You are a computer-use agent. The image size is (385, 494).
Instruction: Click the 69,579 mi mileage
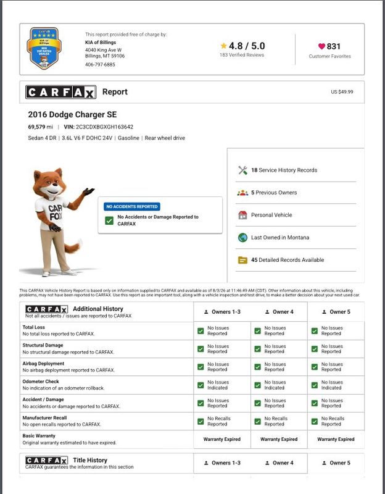(x=41, y=127)
